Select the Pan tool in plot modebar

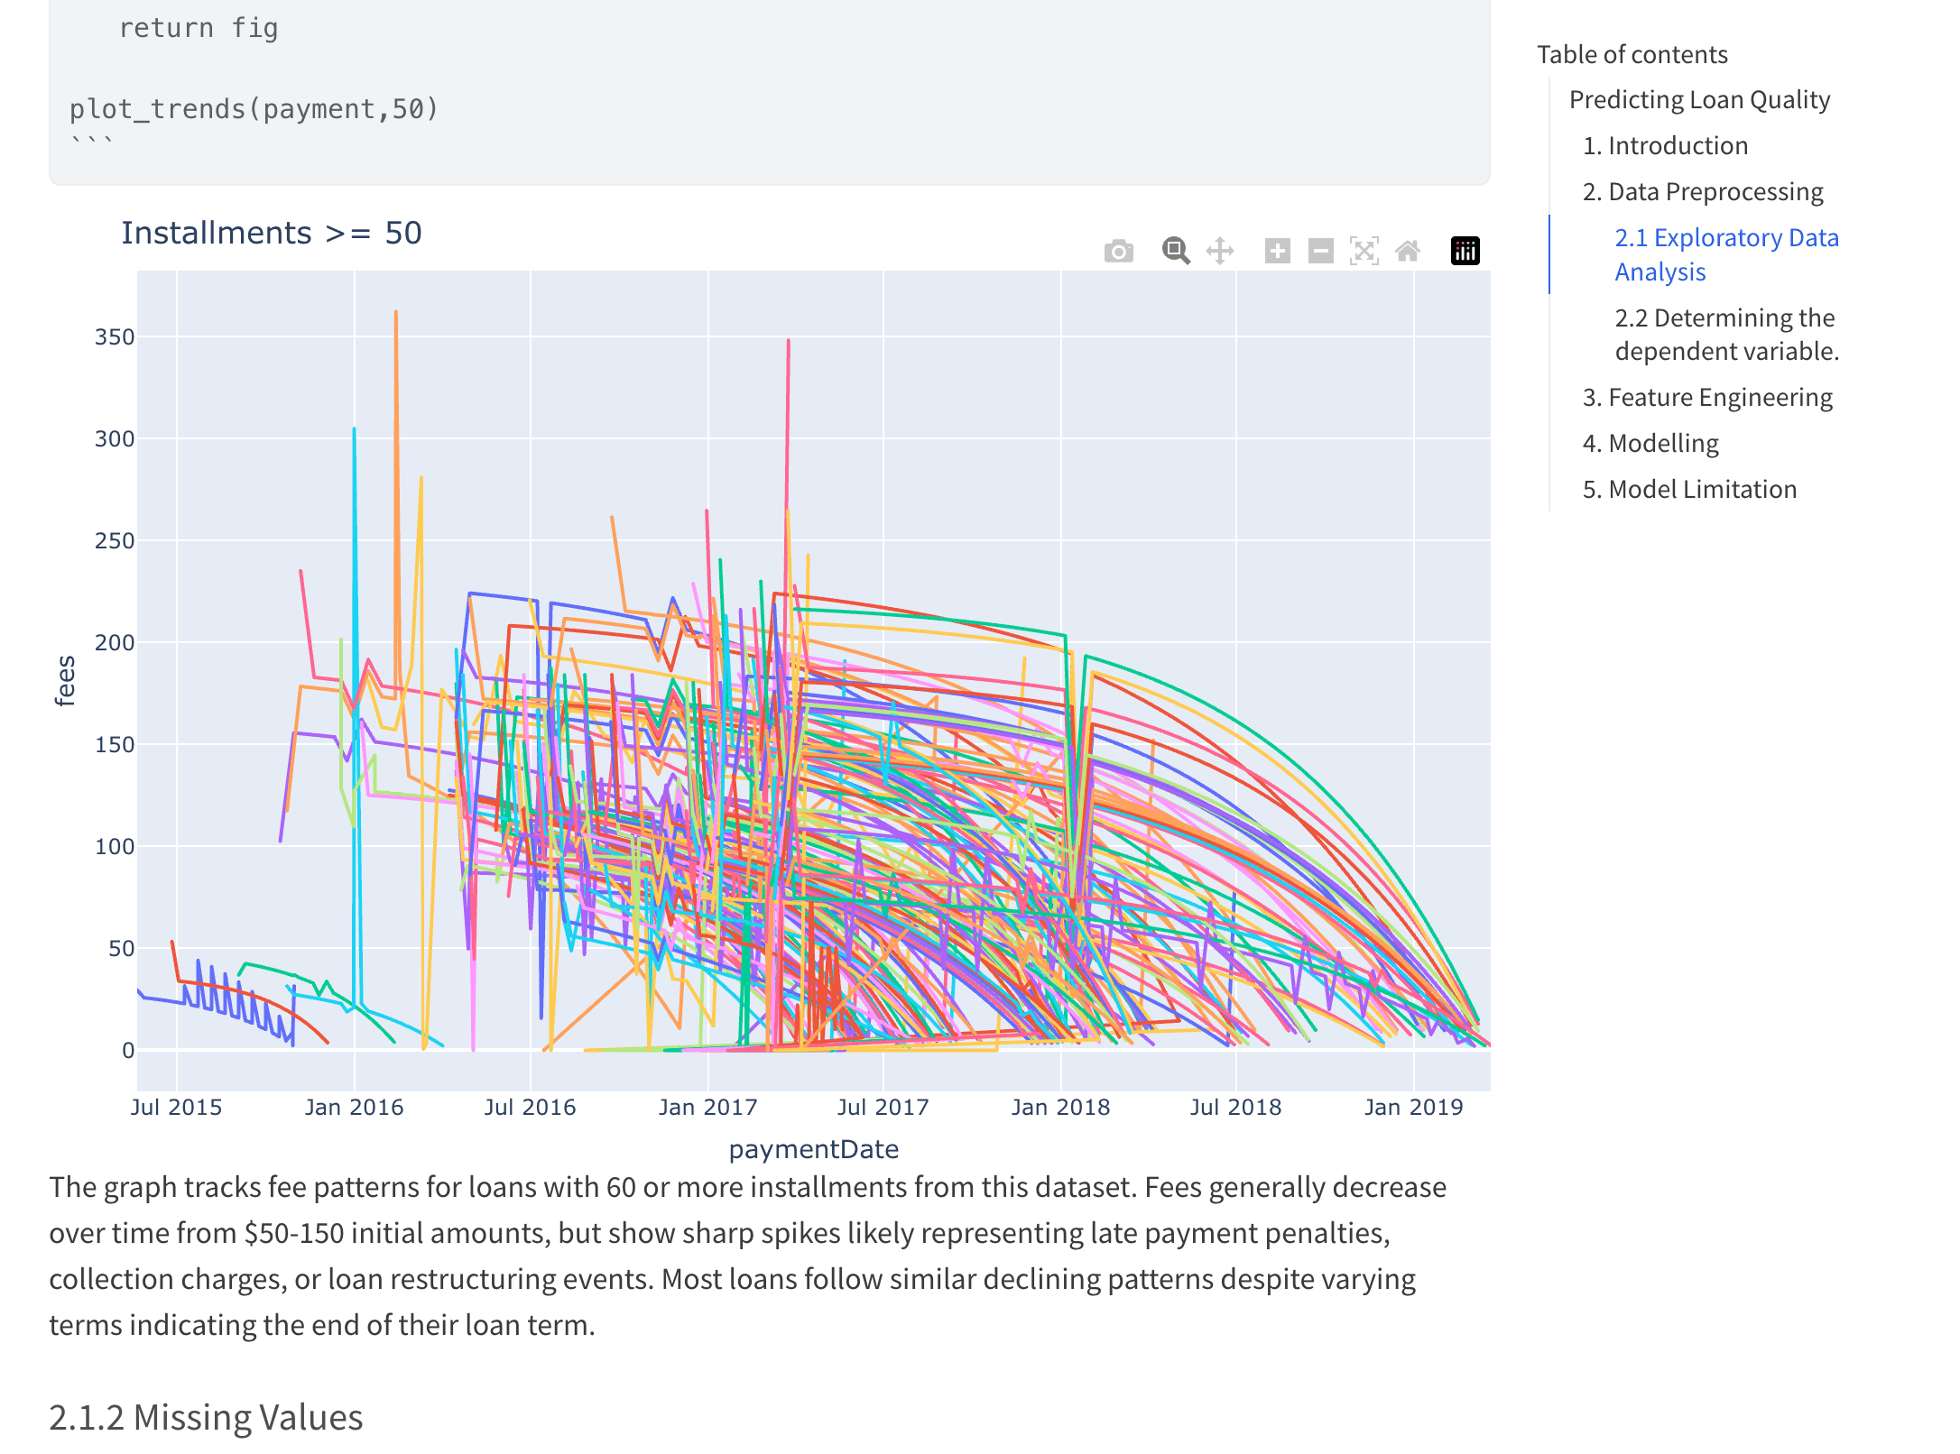coord(1220,251)
